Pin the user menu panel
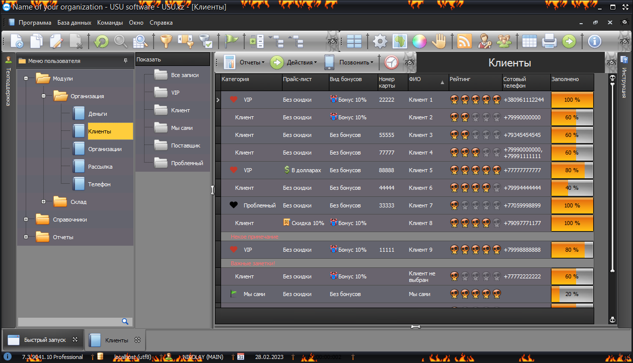 pos(125,61)
